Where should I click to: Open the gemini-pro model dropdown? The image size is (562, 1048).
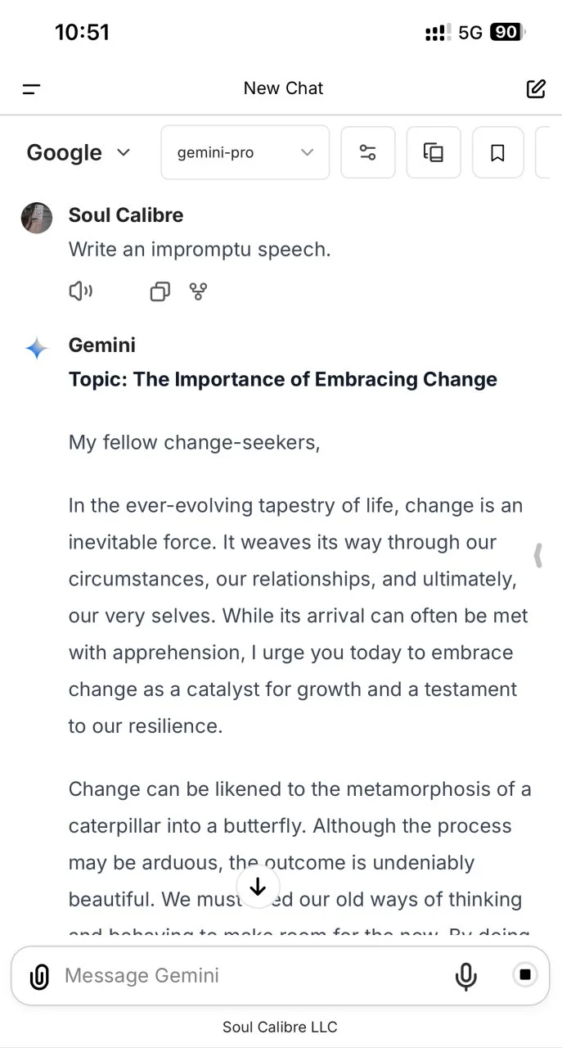(245, 152)
